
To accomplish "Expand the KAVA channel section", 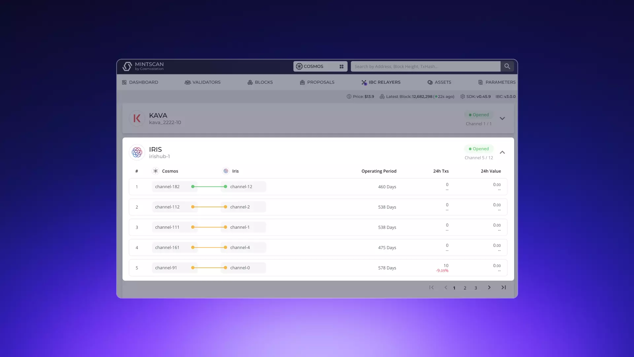I will [x=502, y=118].
